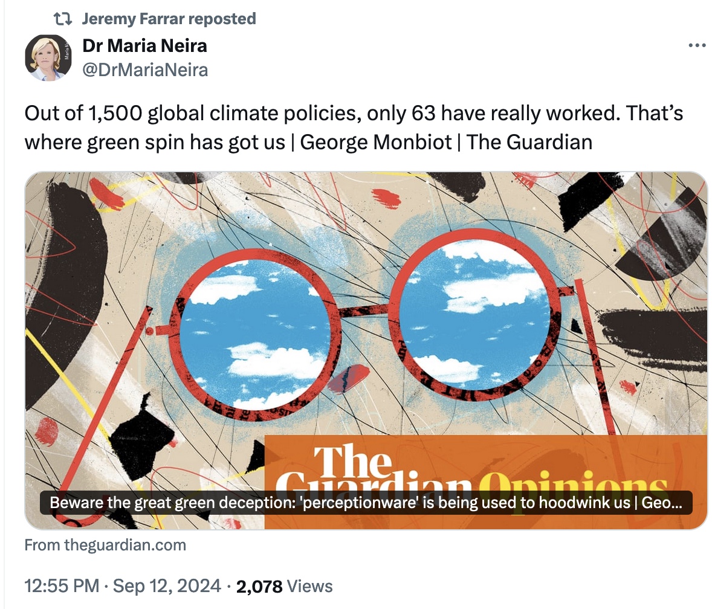This screenshot has width=712, height=609.
Task: Click the red bridge between the glasses lenses
Action: pyautogui.click(x=363, y=311)
